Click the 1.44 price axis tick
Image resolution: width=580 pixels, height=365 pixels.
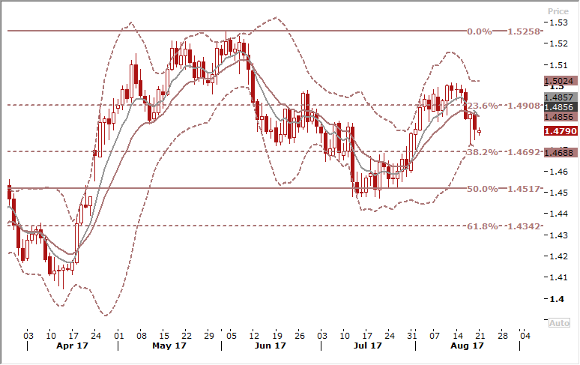click(558, 214)
